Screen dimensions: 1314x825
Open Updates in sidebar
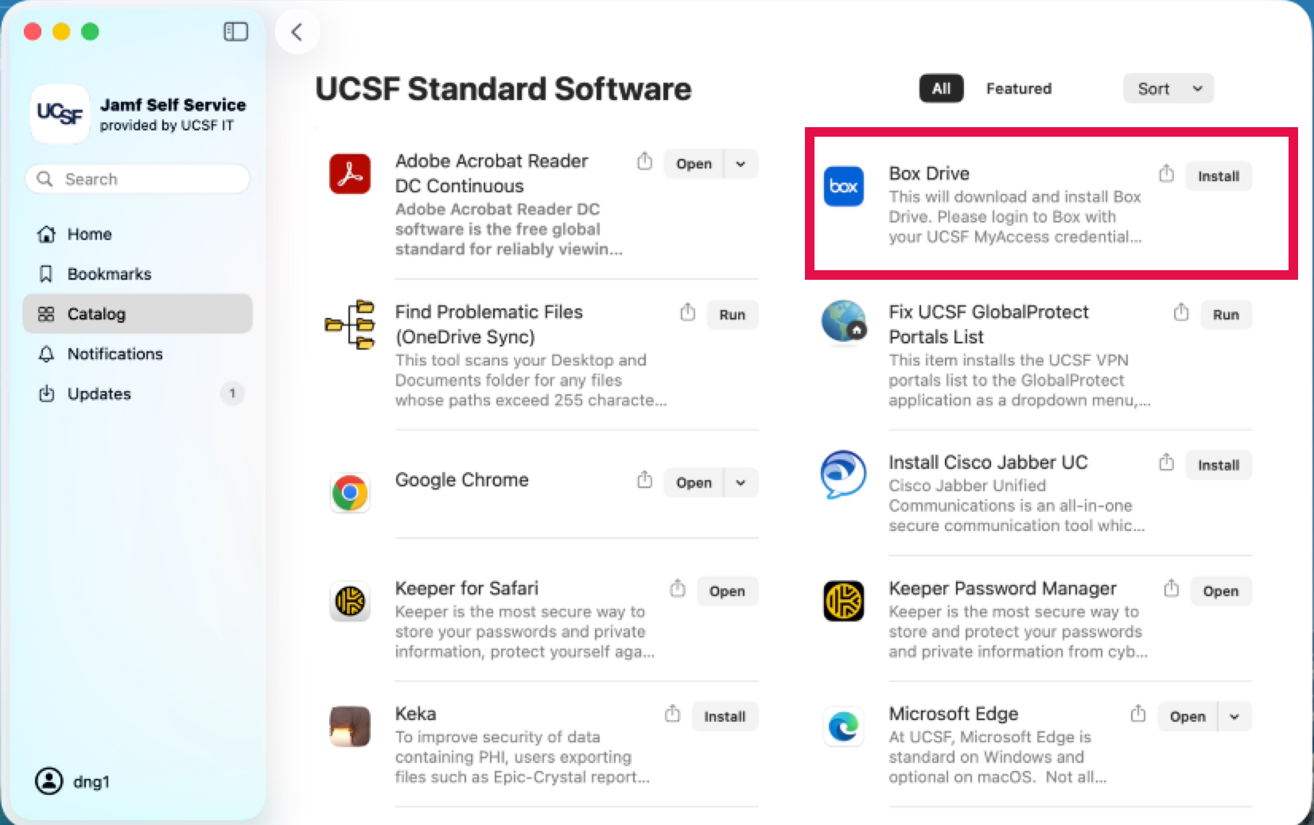point(138,393)
